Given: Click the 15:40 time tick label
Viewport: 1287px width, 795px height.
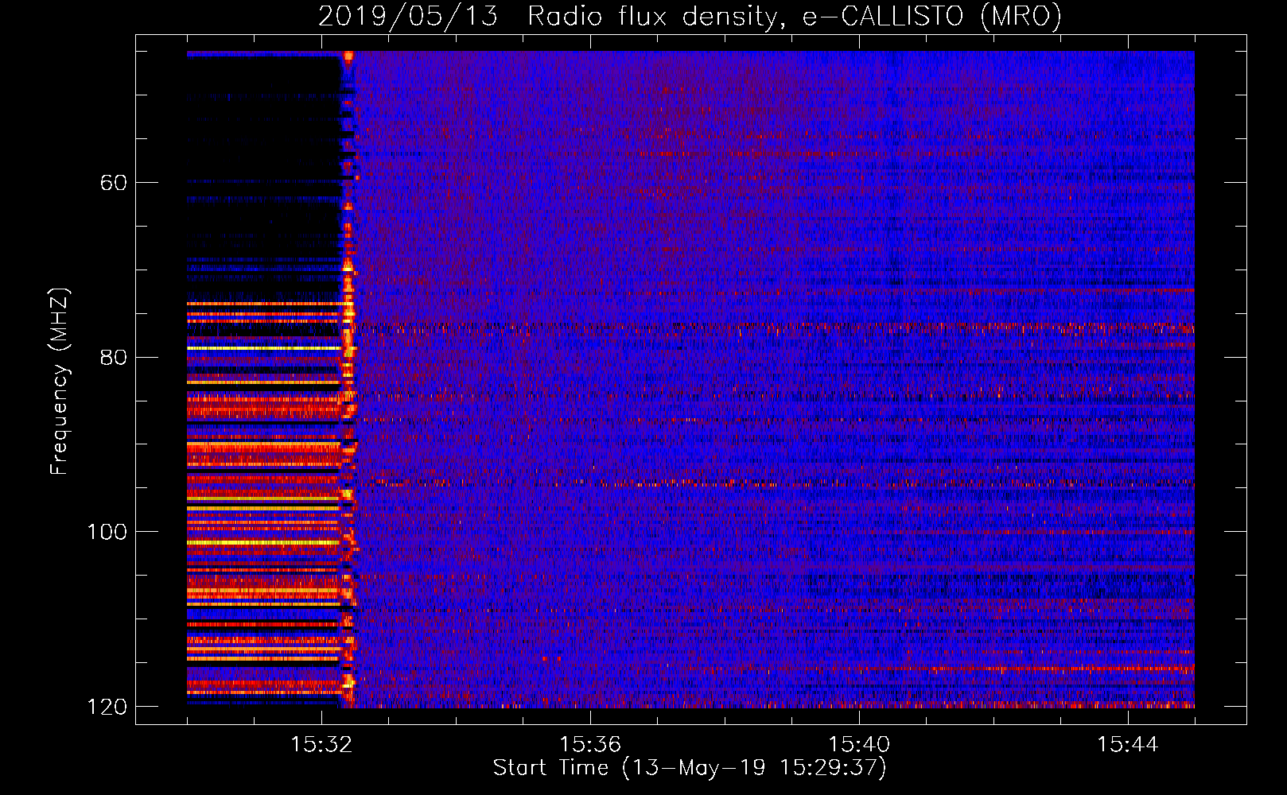Looking at the screenshot, I should point(859,744).
